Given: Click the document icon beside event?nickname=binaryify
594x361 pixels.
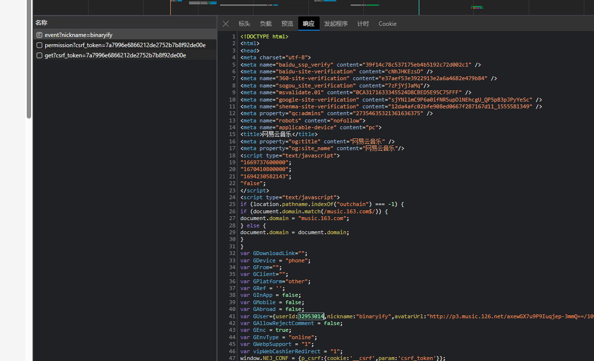Looking at the screenshot, I should pyautogui.click(x=39, y=34).
